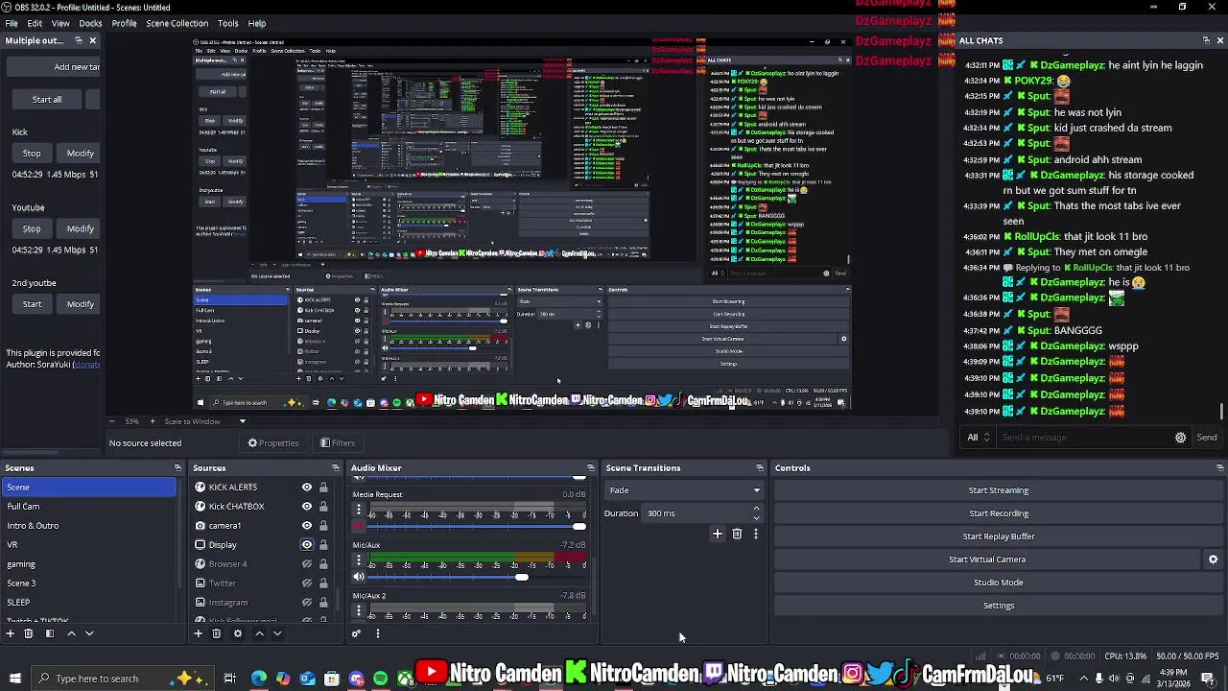Image resolution: width=1228 pixels, height=691 pixels.
Task: Open the Filters button below the preview
Action: click(337, 443)
